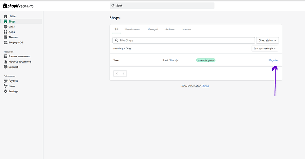Open the Support question-mark icon
Screen dimensions: 305x159
pyautogui.click(x=5, y=67)
